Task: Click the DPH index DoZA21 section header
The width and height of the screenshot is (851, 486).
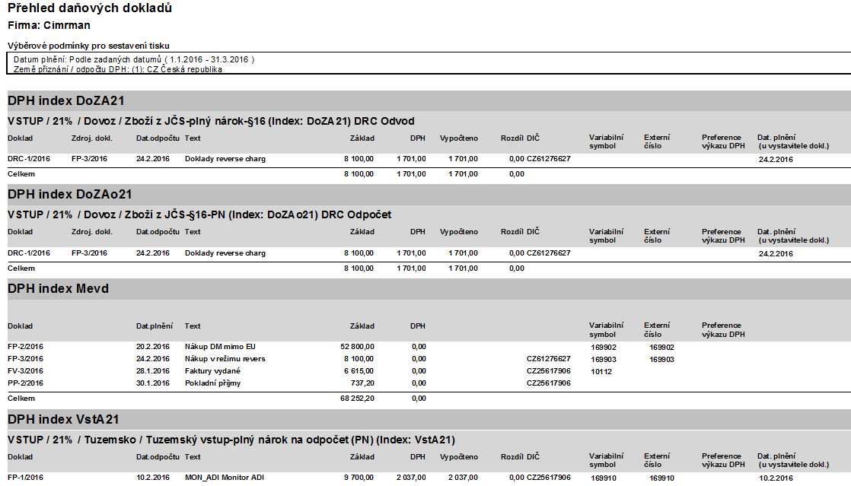Action: coord(65,101)
